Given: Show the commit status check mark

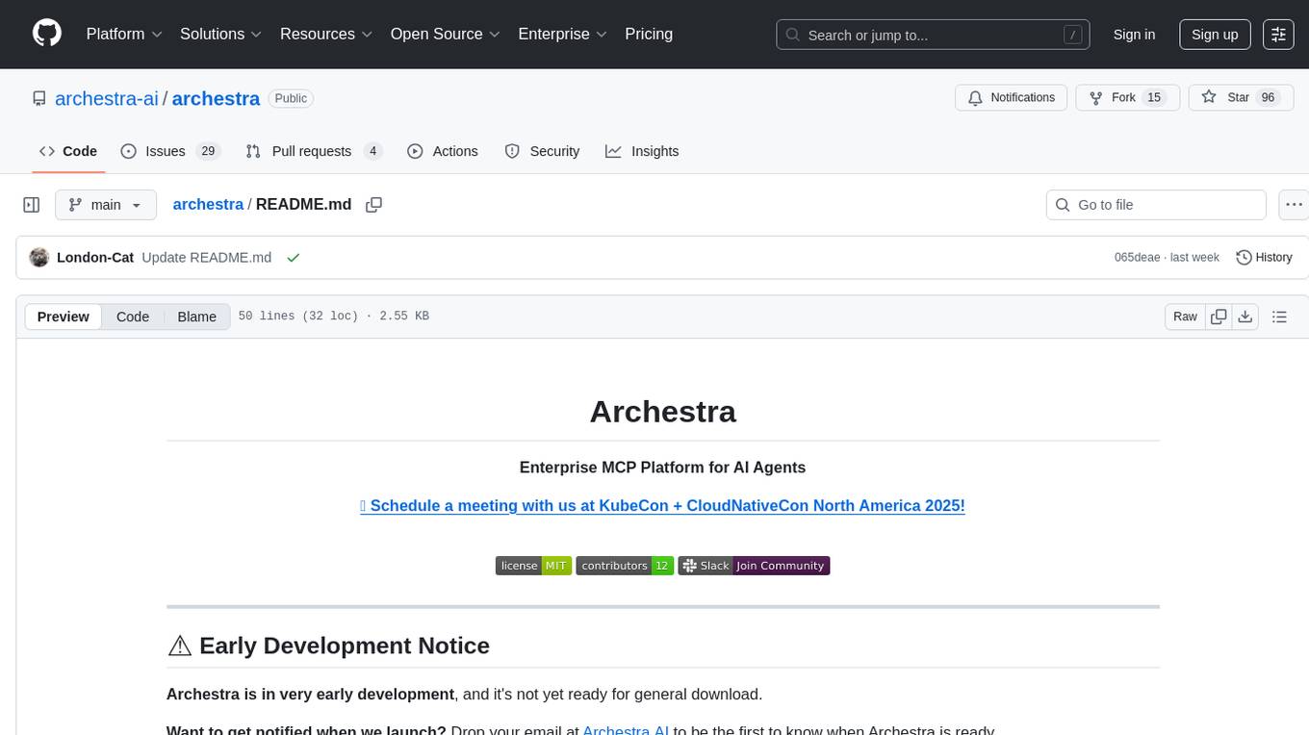Looking at the screenshot, I should click(x=294, y=258).
